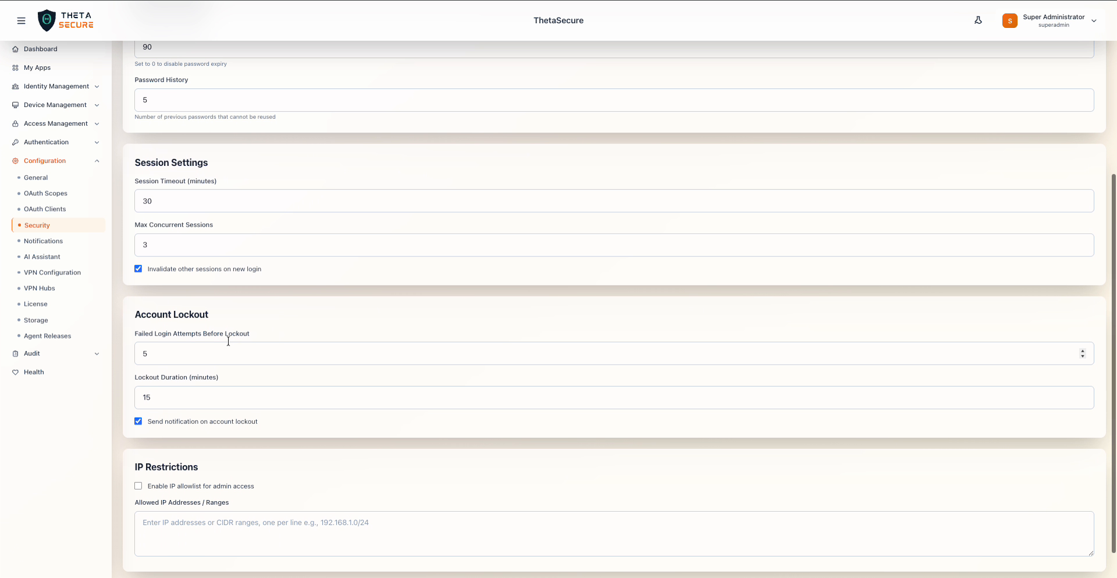The height and width of the screenshot is (578, 1117).
Task: Open the Agent Releases page
Action: 47,336
